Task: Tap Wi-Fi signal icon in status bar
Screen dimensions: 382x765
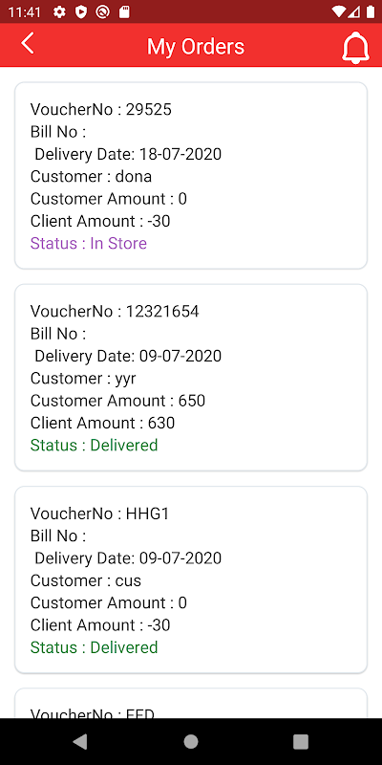Action: click(337, 11)
